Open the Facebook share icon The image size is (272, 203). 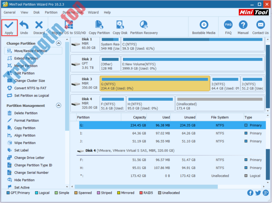pos(250,193)
